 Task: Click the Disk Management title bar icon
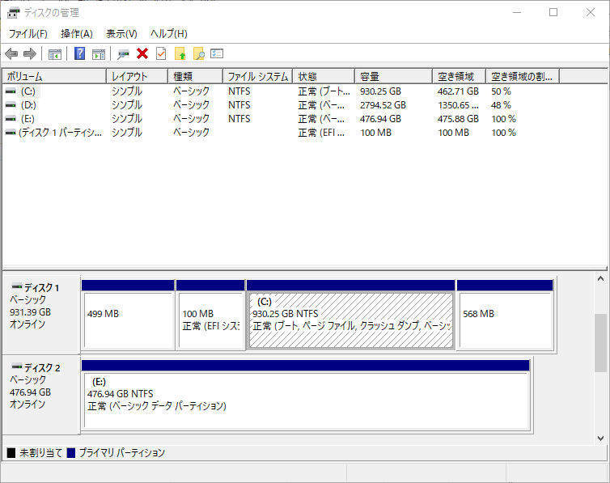(x=13, y=13)
